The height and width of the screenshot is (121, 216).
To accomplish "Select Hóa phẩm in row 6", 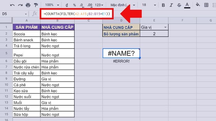I will coord(57,61).
